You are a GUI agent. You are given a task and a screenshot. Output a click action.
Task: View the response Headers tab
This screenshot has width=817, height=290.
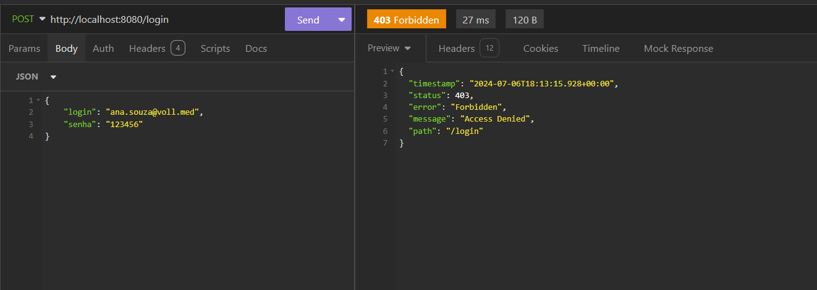(457, 48)
